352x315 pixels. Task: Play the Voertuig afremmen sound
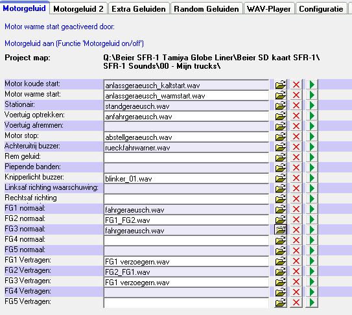click(x=312, y=126)
